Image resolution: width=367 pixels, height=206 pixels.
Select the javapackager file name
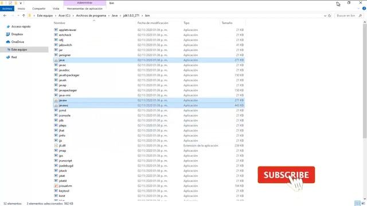pyautogui.click(x=68, y=90)
